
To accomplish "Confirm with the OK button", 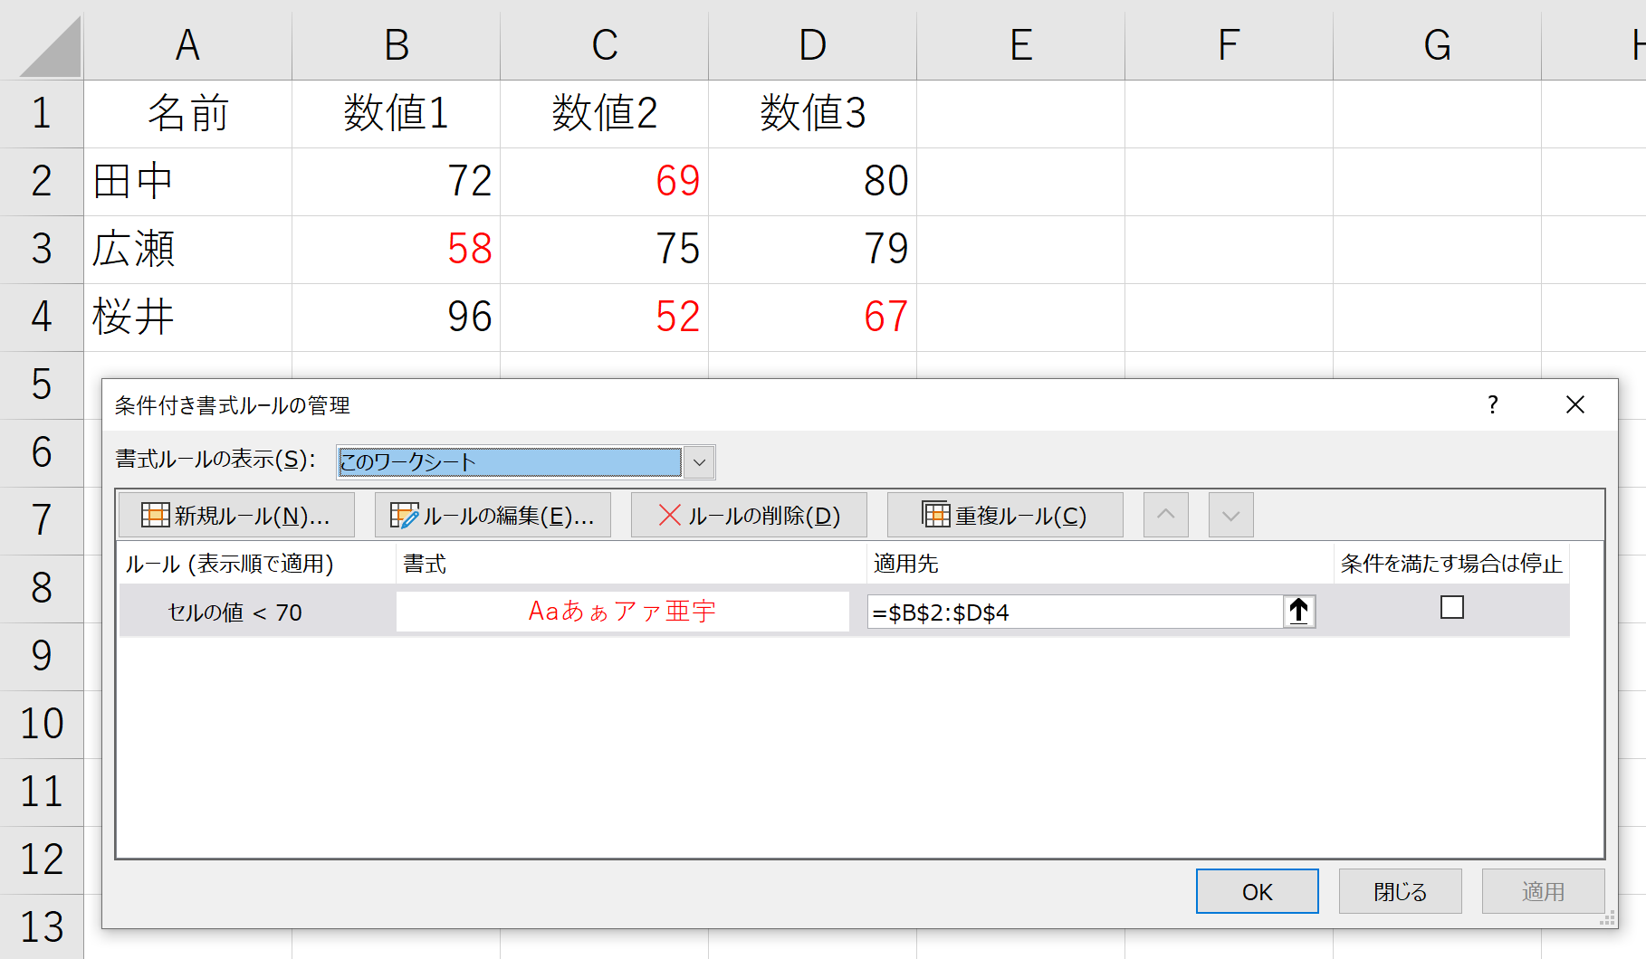I will (x=1258, y=891).
